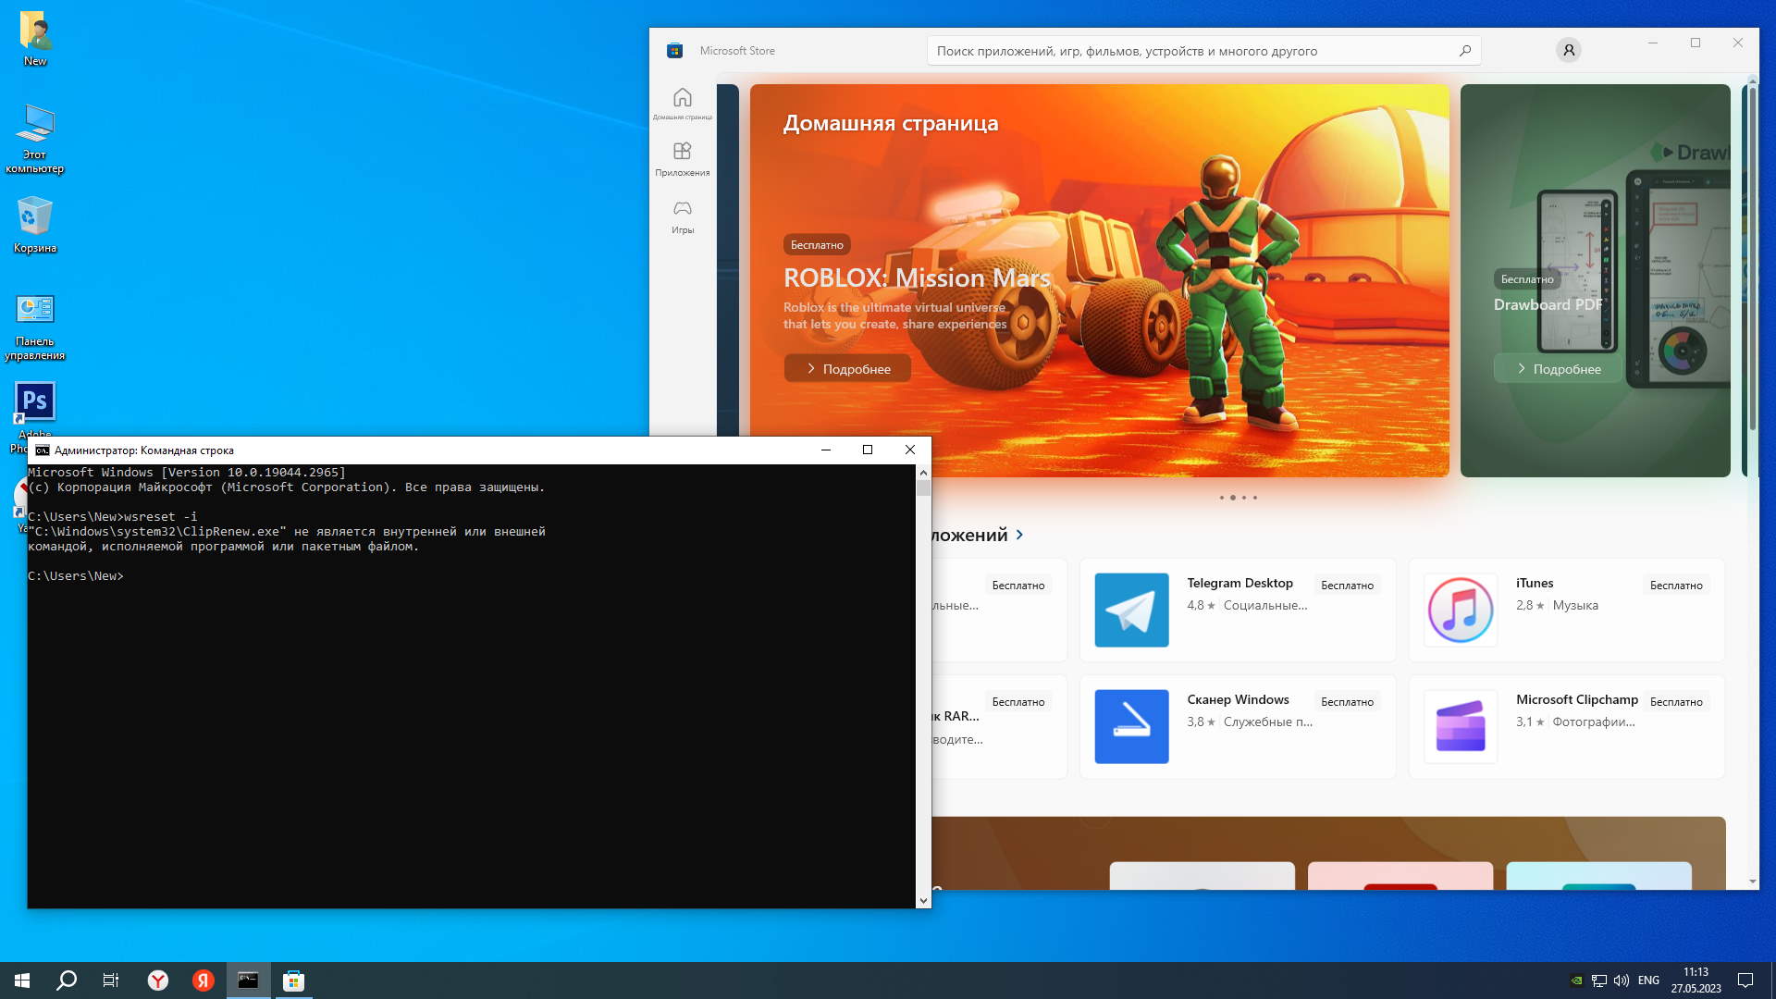Open the Telegram Desktop app icon
The width and height of the screenshot is (1776, 999).
pyautogui.click(x=1131, y=610)
